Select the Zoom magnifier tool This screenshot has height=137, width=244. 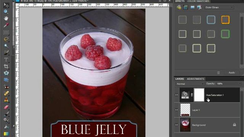[6, 12]
